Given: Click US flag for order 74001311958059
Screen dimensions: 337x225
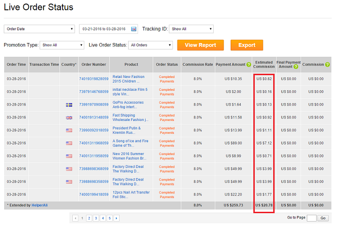Looking at the screenshot, I should [69, 156].
